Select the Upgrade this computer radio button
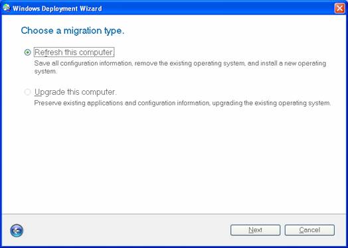This screenshot has width=348, height=248. tap(27, 92)
